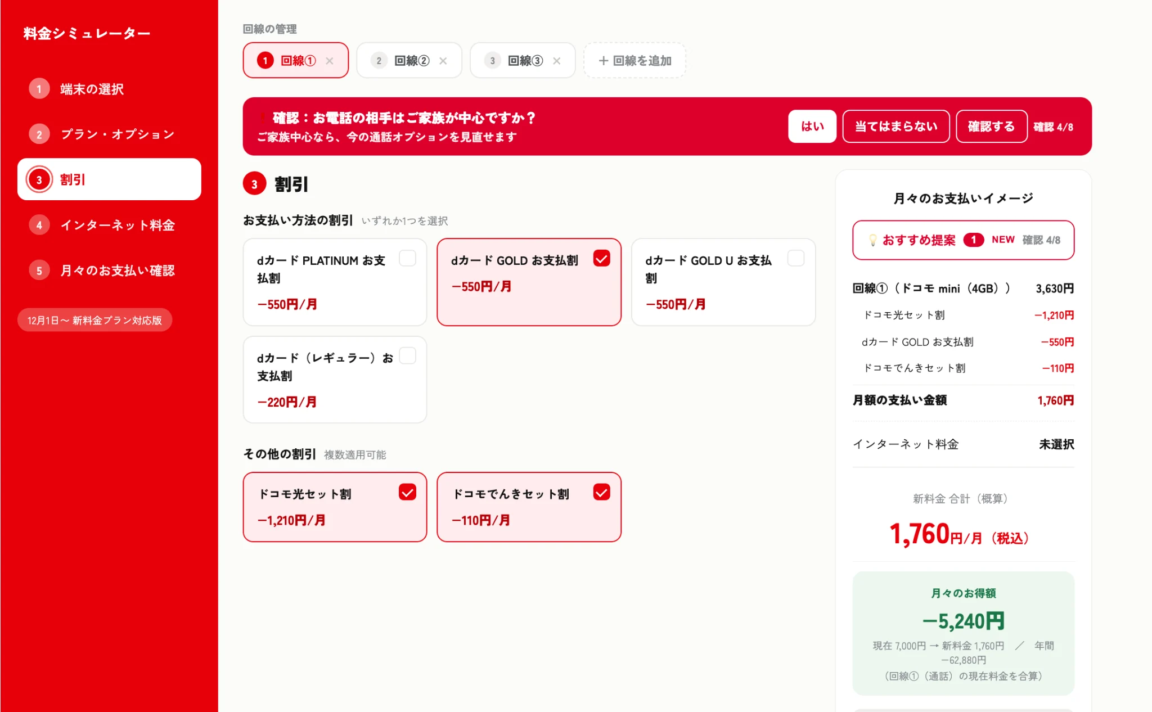Go to 端末の選択 step in sidebar
This screenshot has height=712, width=1152.
109,89
